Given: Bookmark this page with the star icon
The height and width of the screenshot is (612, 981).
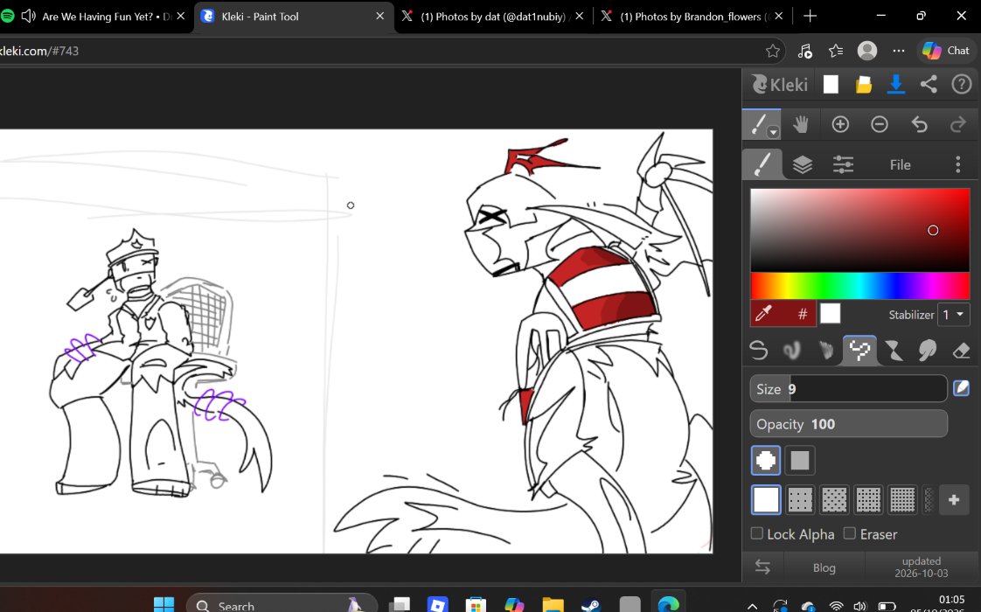Looking at the screenshot, I should click(x=773, y=51).
